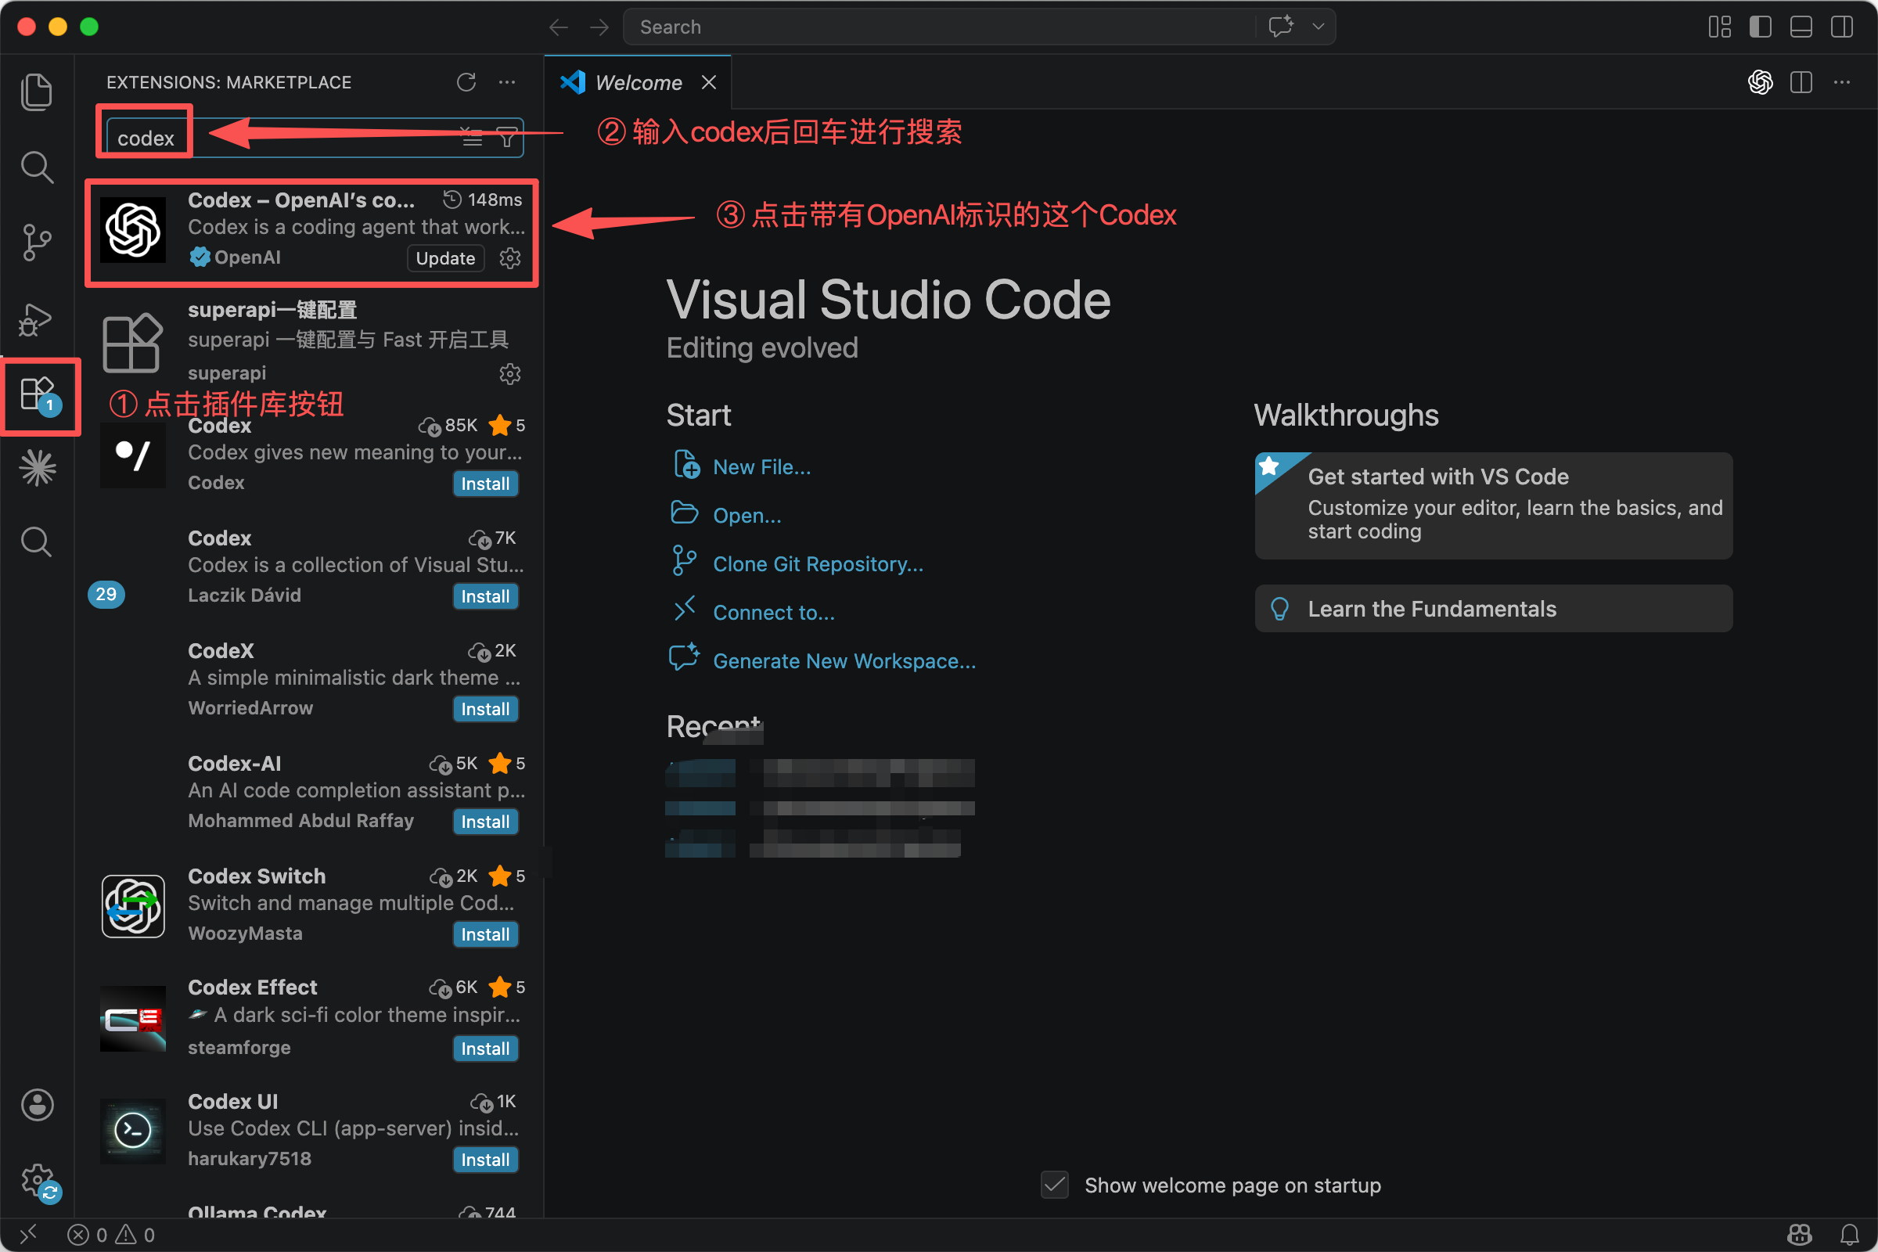Open extensions search filter funnel

(x=506, y=139)
